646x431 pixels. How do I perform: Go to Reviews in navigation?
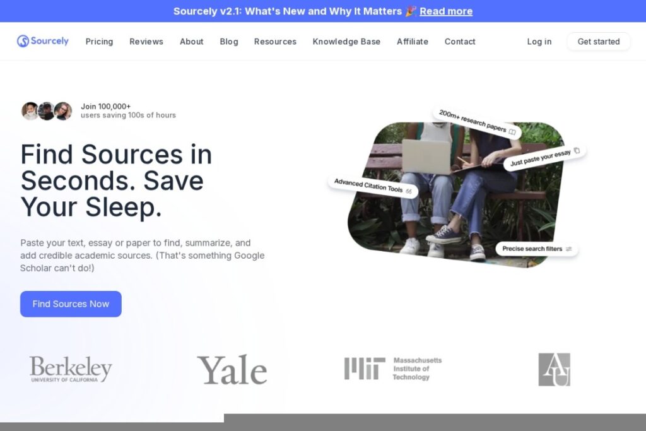[146, 42]
